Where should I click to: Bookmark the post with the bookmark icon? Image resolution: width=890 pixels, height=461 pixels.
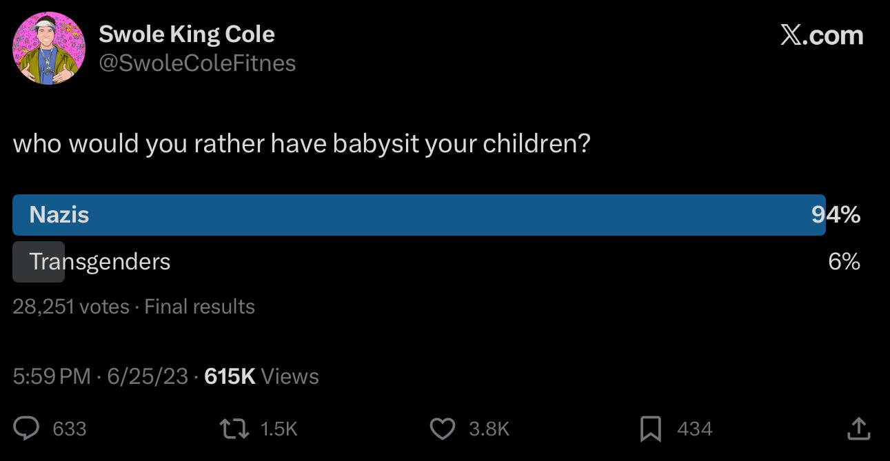click(650, 429)
